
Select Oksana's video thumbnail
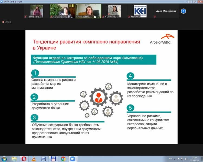click(62, 11)
